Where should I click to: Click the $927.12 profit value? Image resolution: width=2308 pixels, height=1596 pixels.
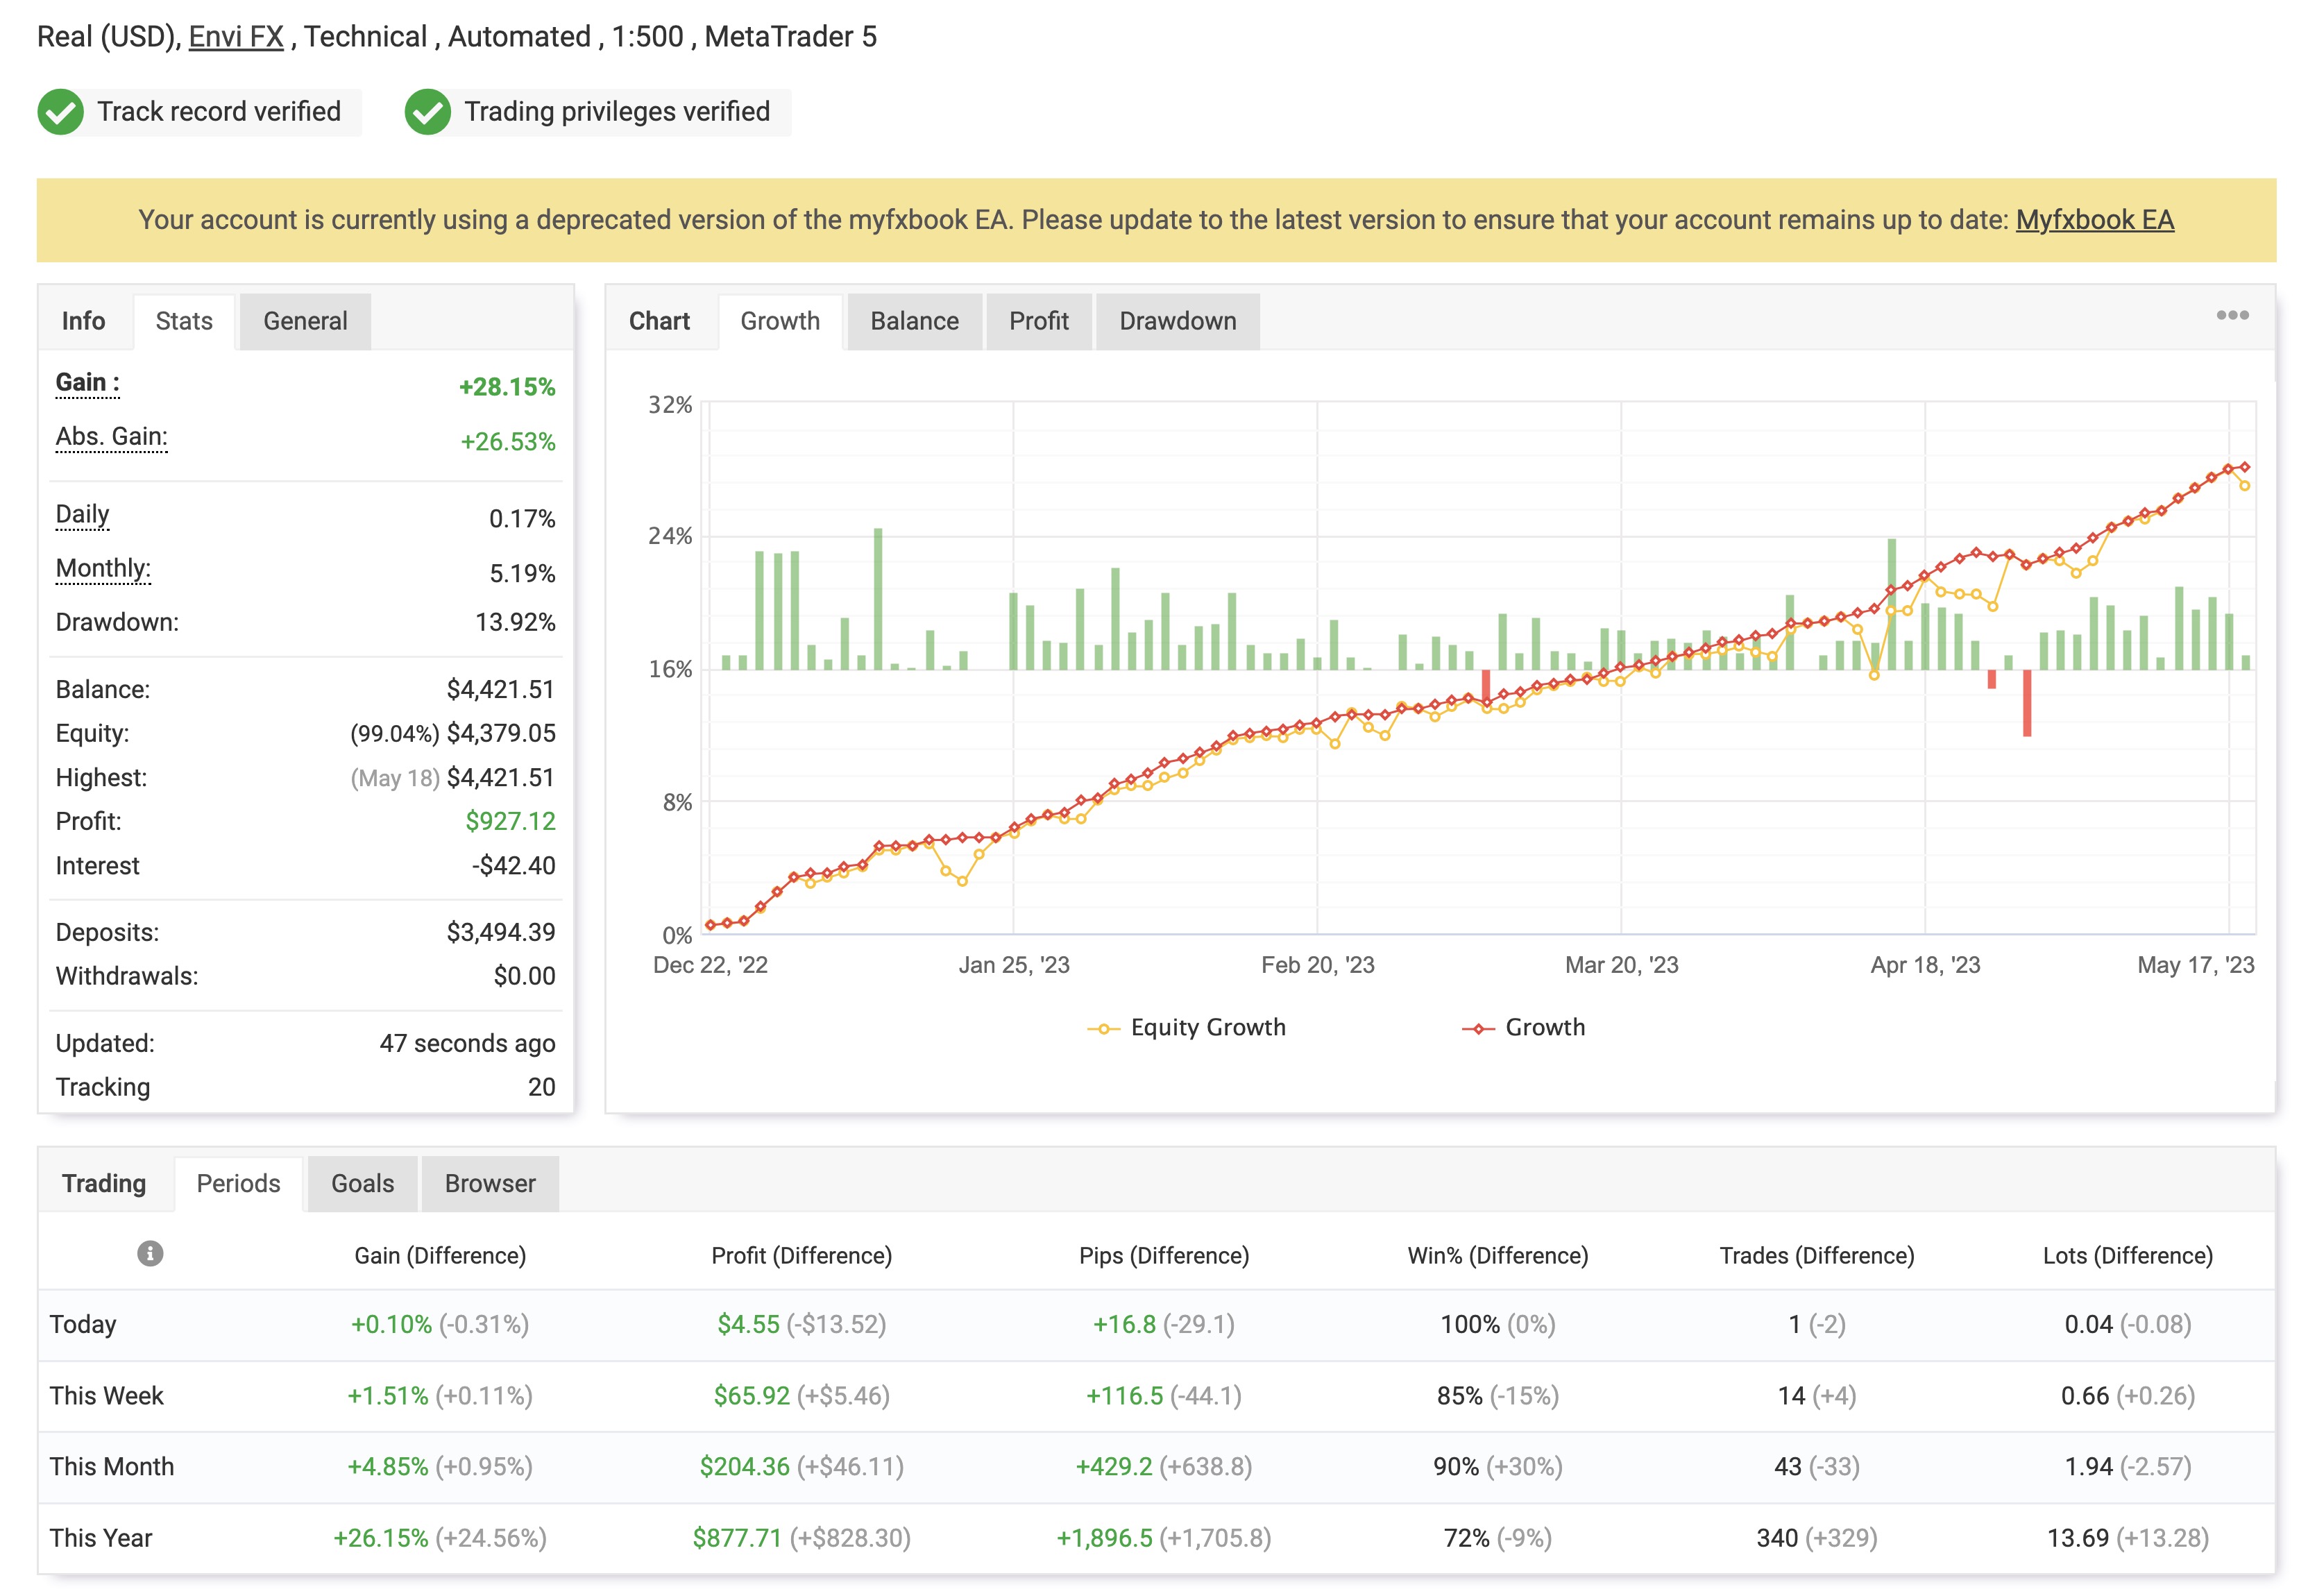point(510,821)
